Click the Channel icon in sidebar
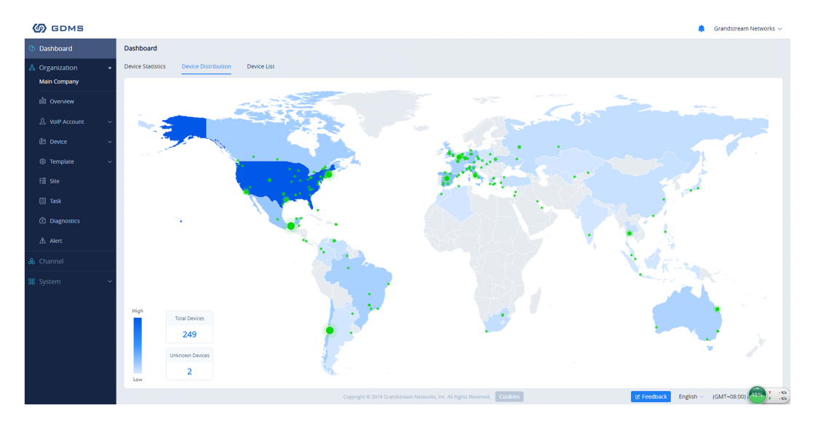 31,261
